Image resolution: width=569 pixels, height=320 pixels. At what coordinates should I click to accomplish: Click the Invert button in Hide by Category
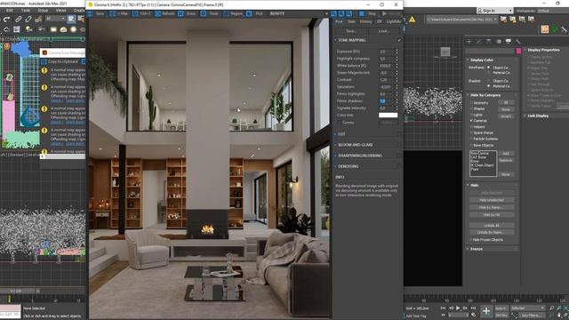tap(506, 116)
